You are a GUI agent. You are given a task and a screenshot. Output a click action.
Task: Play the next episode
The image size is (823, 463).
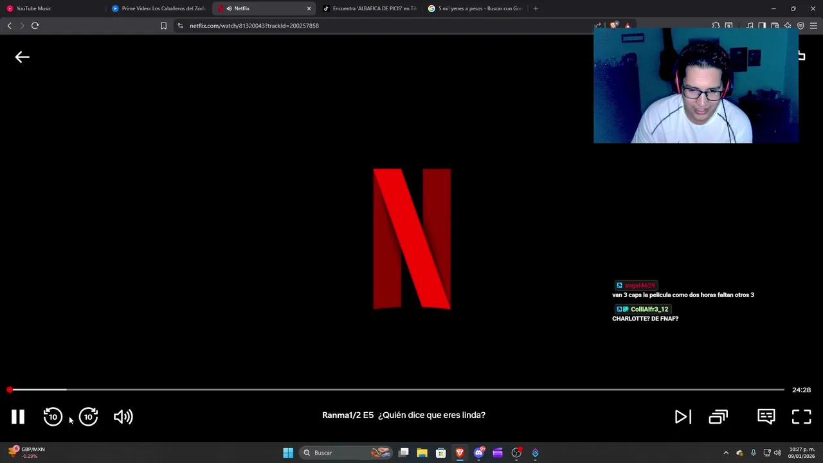tap(683, 417)
